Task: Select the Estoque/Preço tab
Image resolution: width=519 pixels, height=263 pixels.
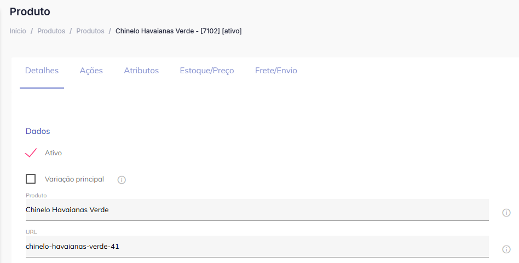Action: [207, 71]
